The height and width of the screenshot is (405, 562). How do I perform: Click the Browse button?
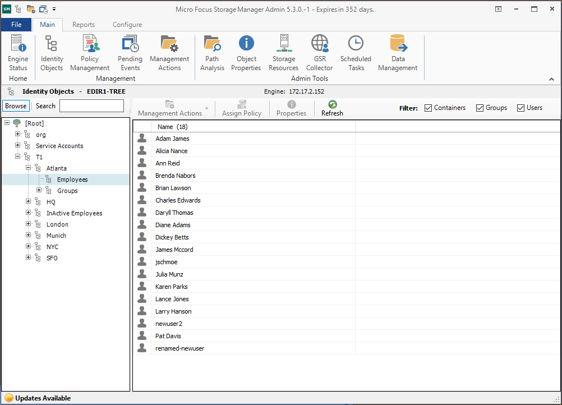pyautogui.click(x=16, y=106)
